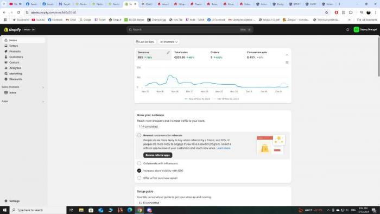
Task: Click the Browse referral apps button
Action: coord(158,155)
